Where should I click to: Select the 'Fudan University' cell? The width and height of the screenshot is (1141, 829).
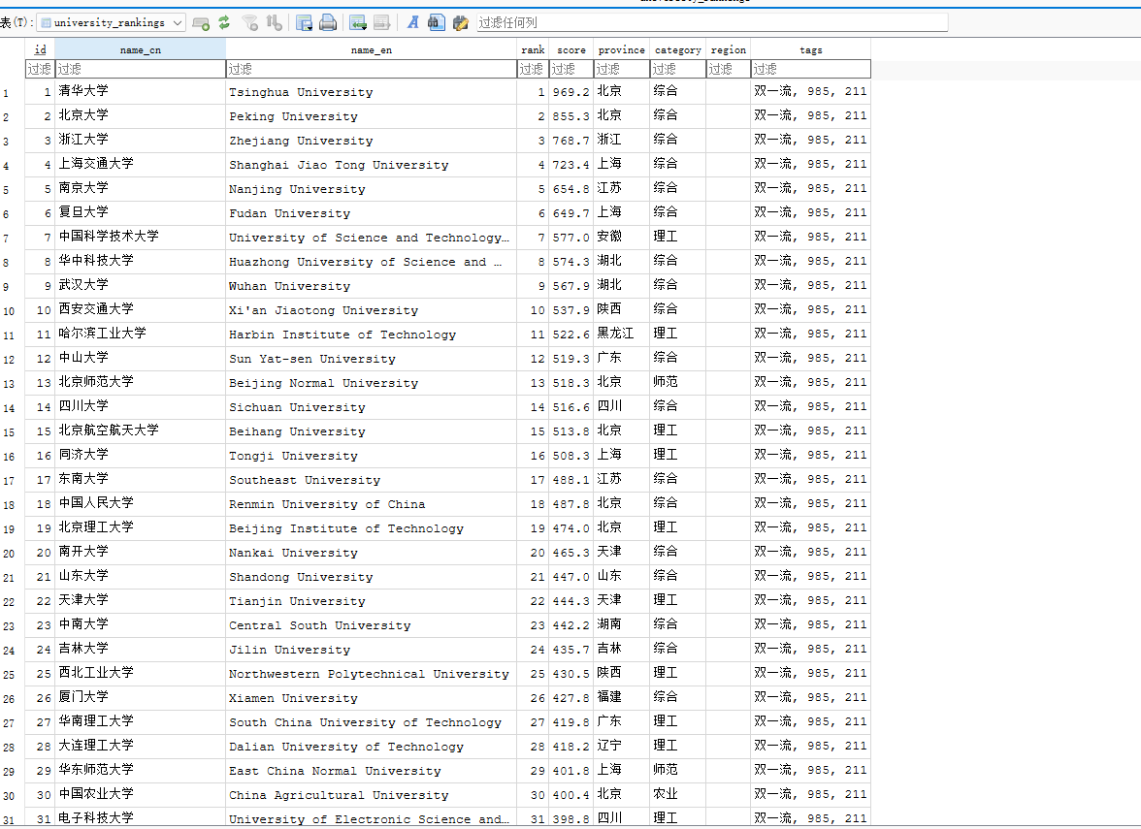371,213
